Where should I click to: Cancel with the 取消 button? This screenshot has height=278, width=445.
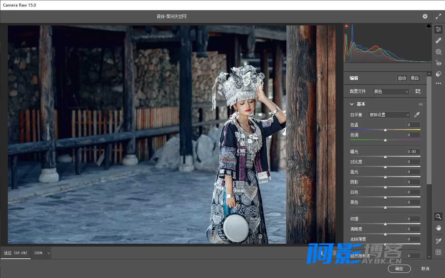click(425, 269)
